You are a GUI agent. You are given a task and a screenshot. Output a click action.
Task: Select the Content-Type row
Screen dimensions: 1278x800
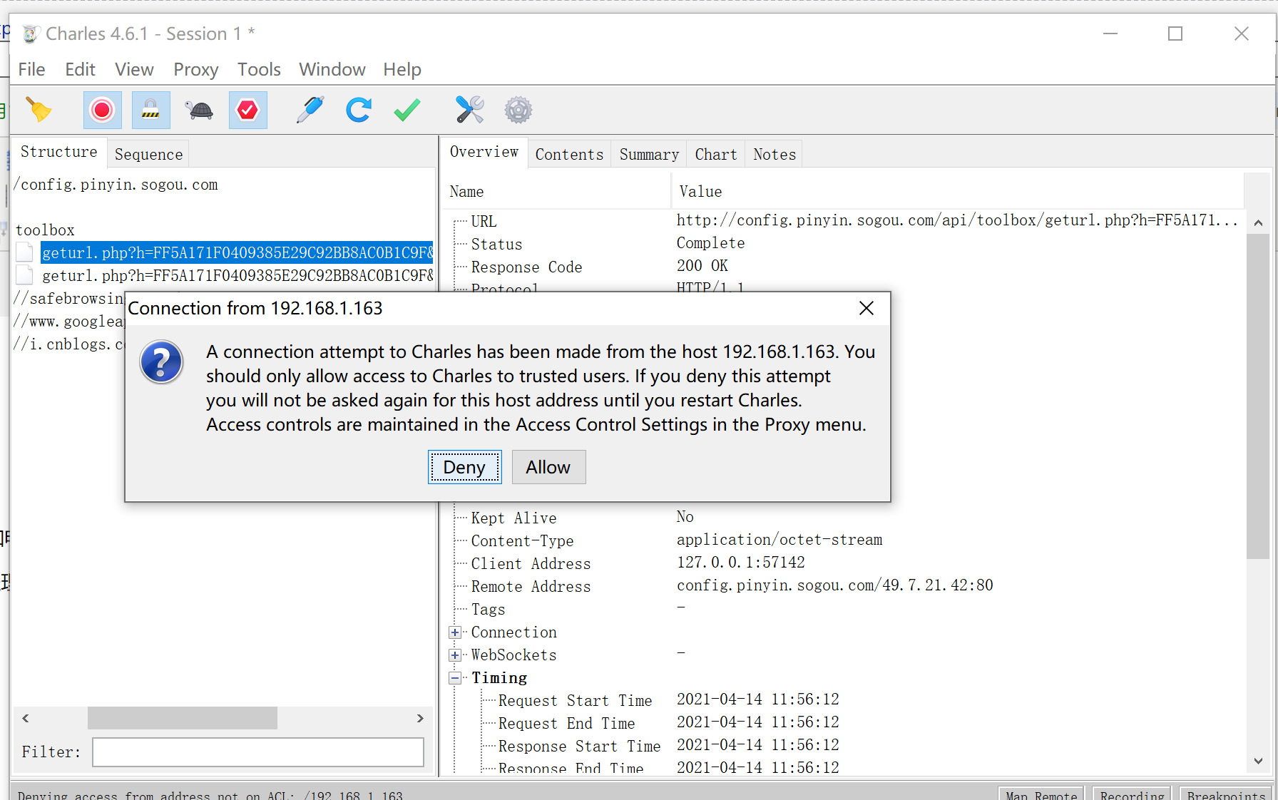[845, 540]
